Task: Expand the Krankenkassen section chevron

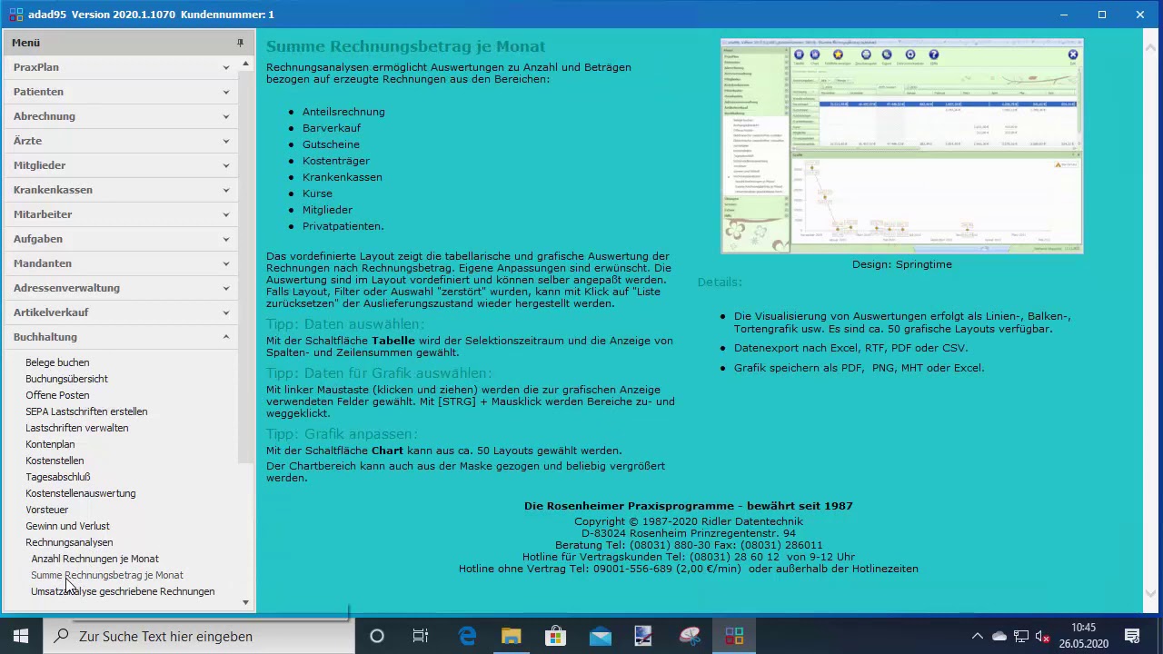Action: 226,190
